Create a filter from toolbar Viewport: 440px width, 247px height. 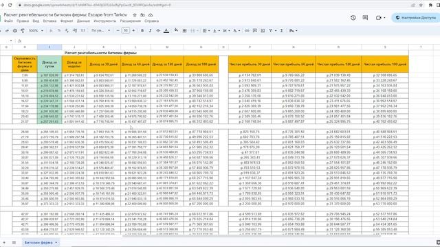tap(271, 30)
